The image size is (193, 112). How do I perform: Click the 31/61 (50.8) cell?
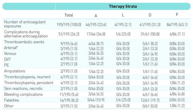pyautogui.click(x=150, y=34)
